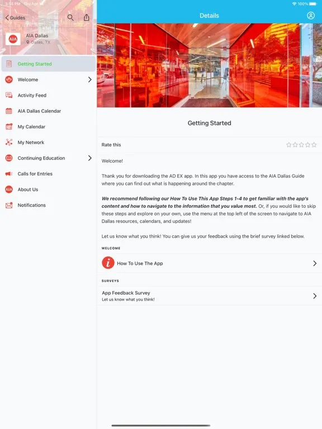
Task: Open About Us
Action: point(49,189)
